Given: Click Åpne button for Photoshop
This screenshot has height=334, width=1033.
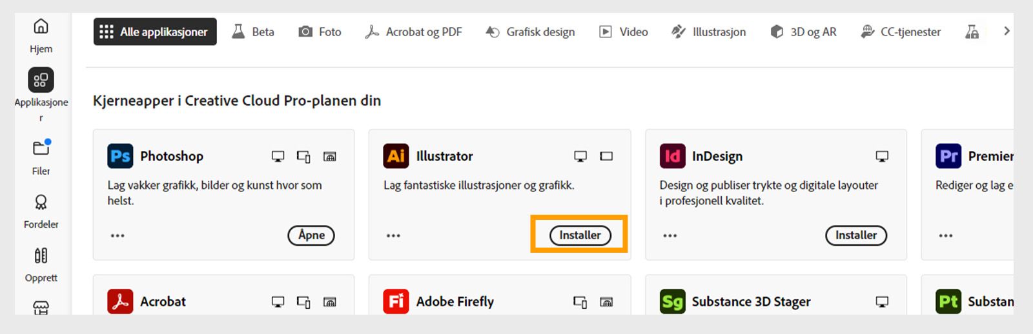Looking at the screenshot, I should (311, 235).
